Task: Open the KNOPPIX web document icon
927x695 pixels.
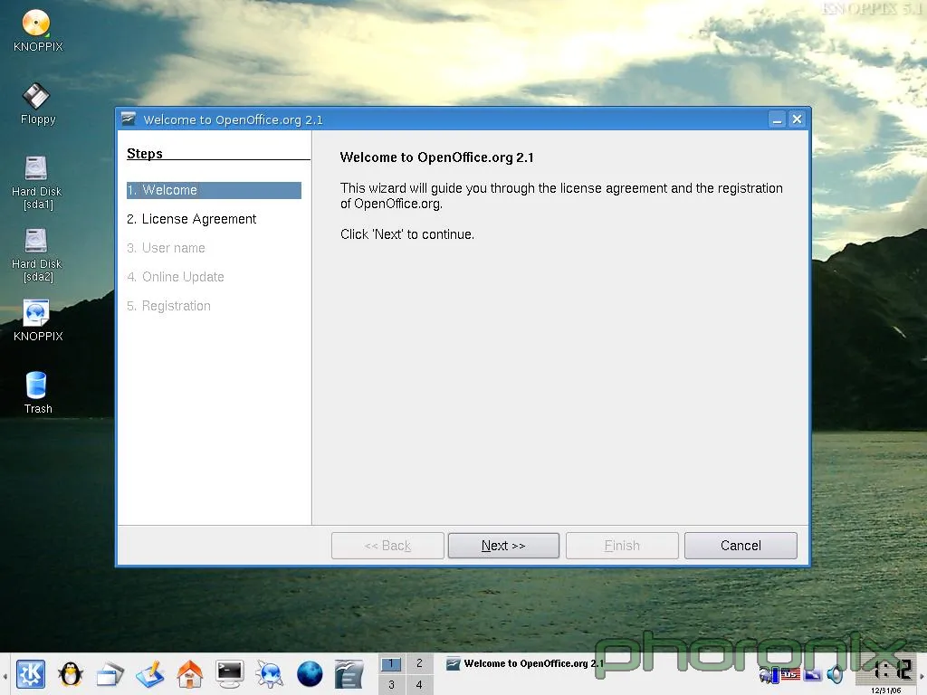Action: [37, 321]
